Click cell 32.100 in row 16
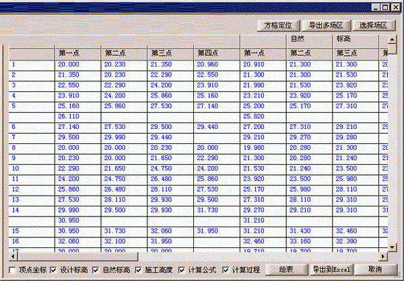The width and height of the screenshot is (404, 281). 124,241
